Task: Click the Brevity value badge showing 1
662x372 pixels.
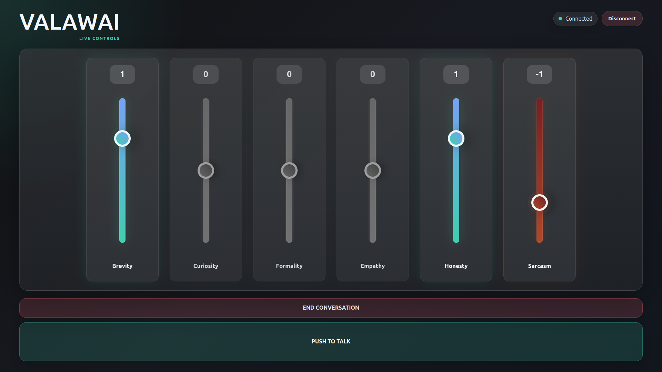Action: (x=122, y=74)
